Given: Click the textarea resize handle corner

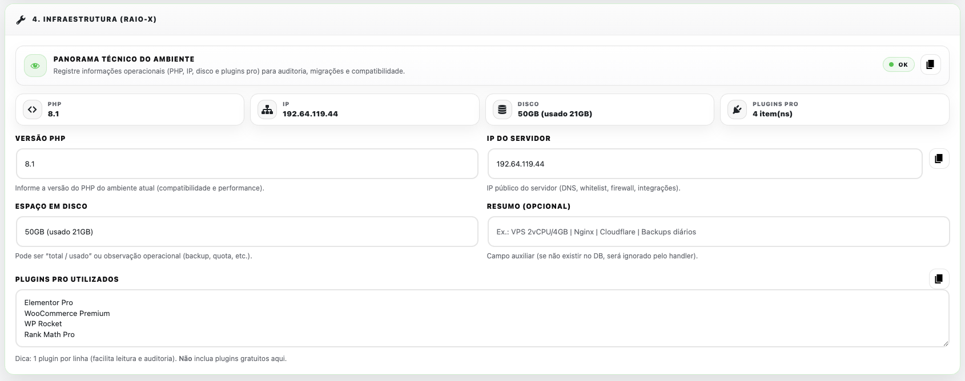Looking at the screenshot, I should pos(946,343).
